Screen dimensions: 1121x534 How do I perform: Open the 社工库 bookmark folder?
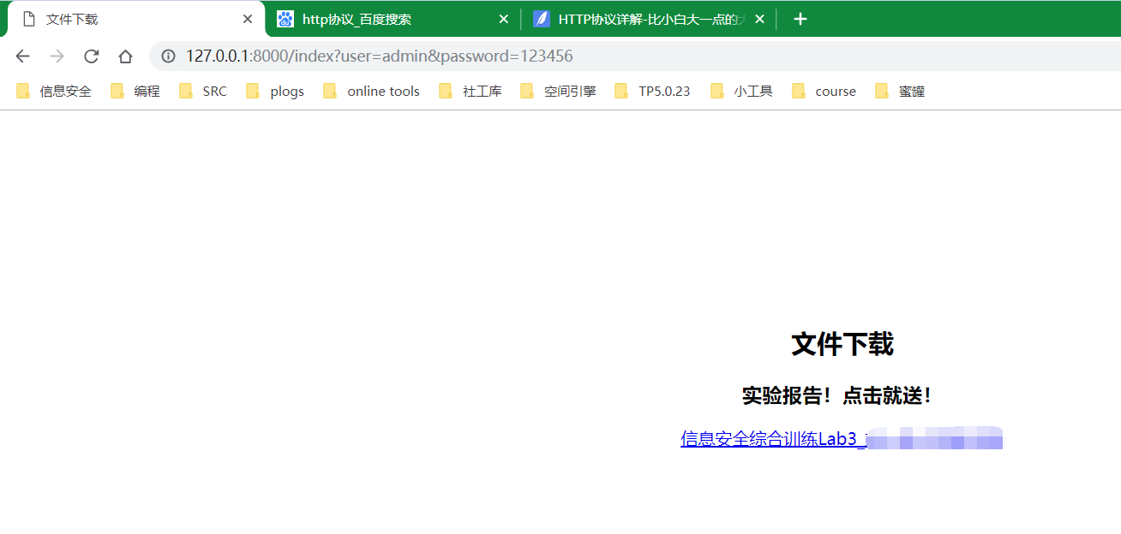471,92
